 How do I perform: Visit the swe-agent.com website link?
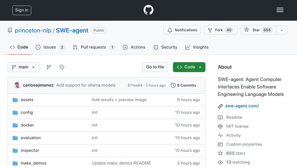(242, 106)
